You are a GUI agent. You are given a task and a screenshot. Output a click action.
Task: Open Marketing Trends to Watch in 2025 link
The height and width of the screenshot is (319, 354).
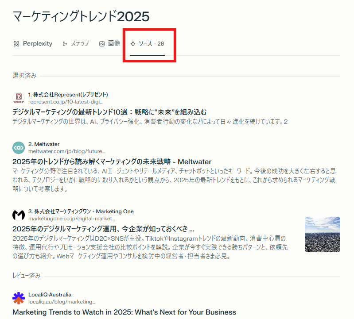[124, 312]
